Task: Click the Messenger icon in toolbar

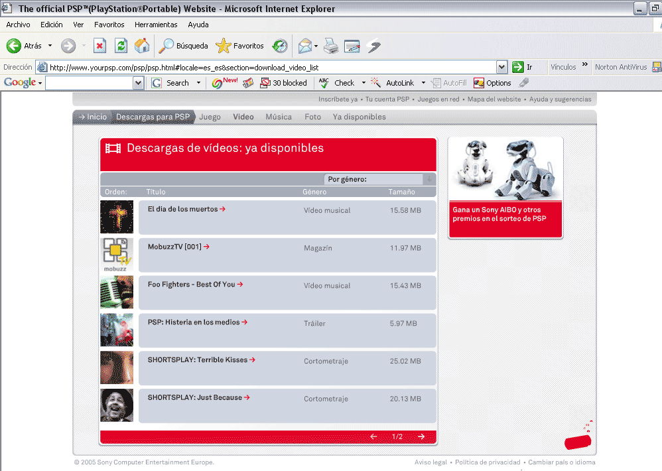Action: [374, 46]
